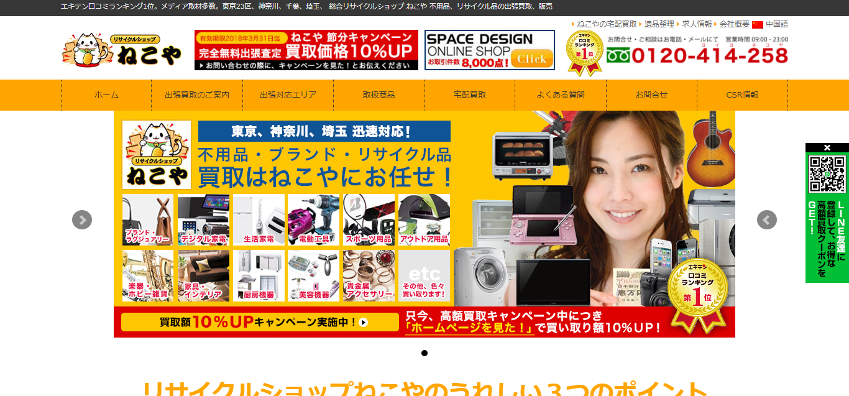Select the carousel pagination dot
Screen dimensions: 849x396
(x=424, y=353)
